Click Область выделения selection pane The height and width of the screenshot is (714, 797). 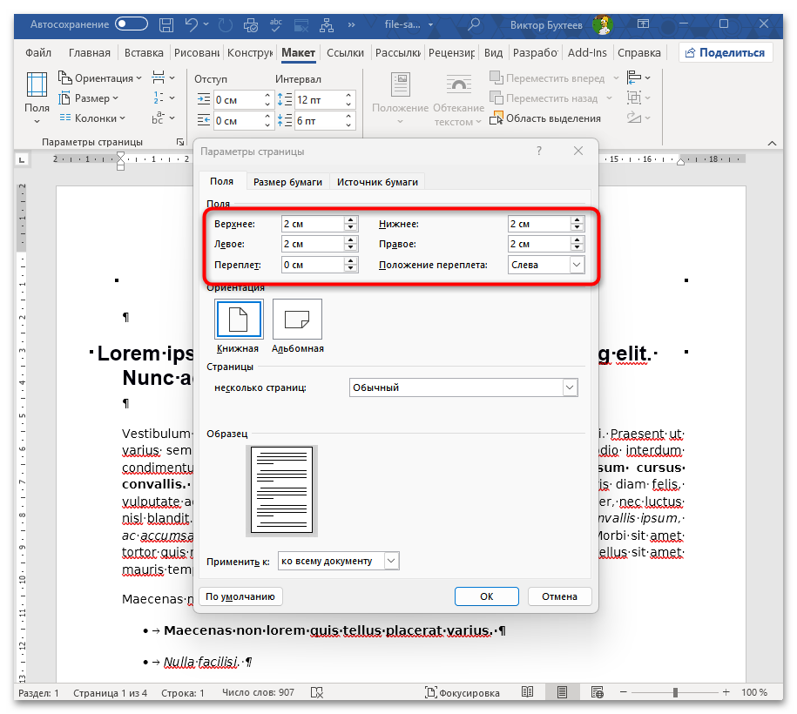pyautogui.click(x=545, y=118)
